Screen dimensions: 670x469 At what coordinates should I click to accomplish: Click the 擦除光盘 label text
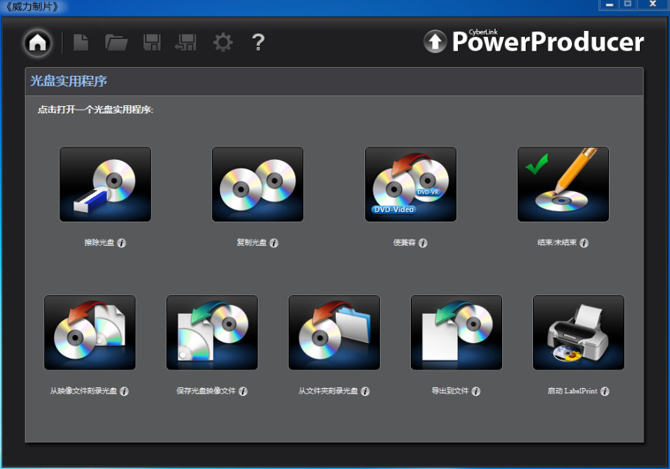point(99,243)
